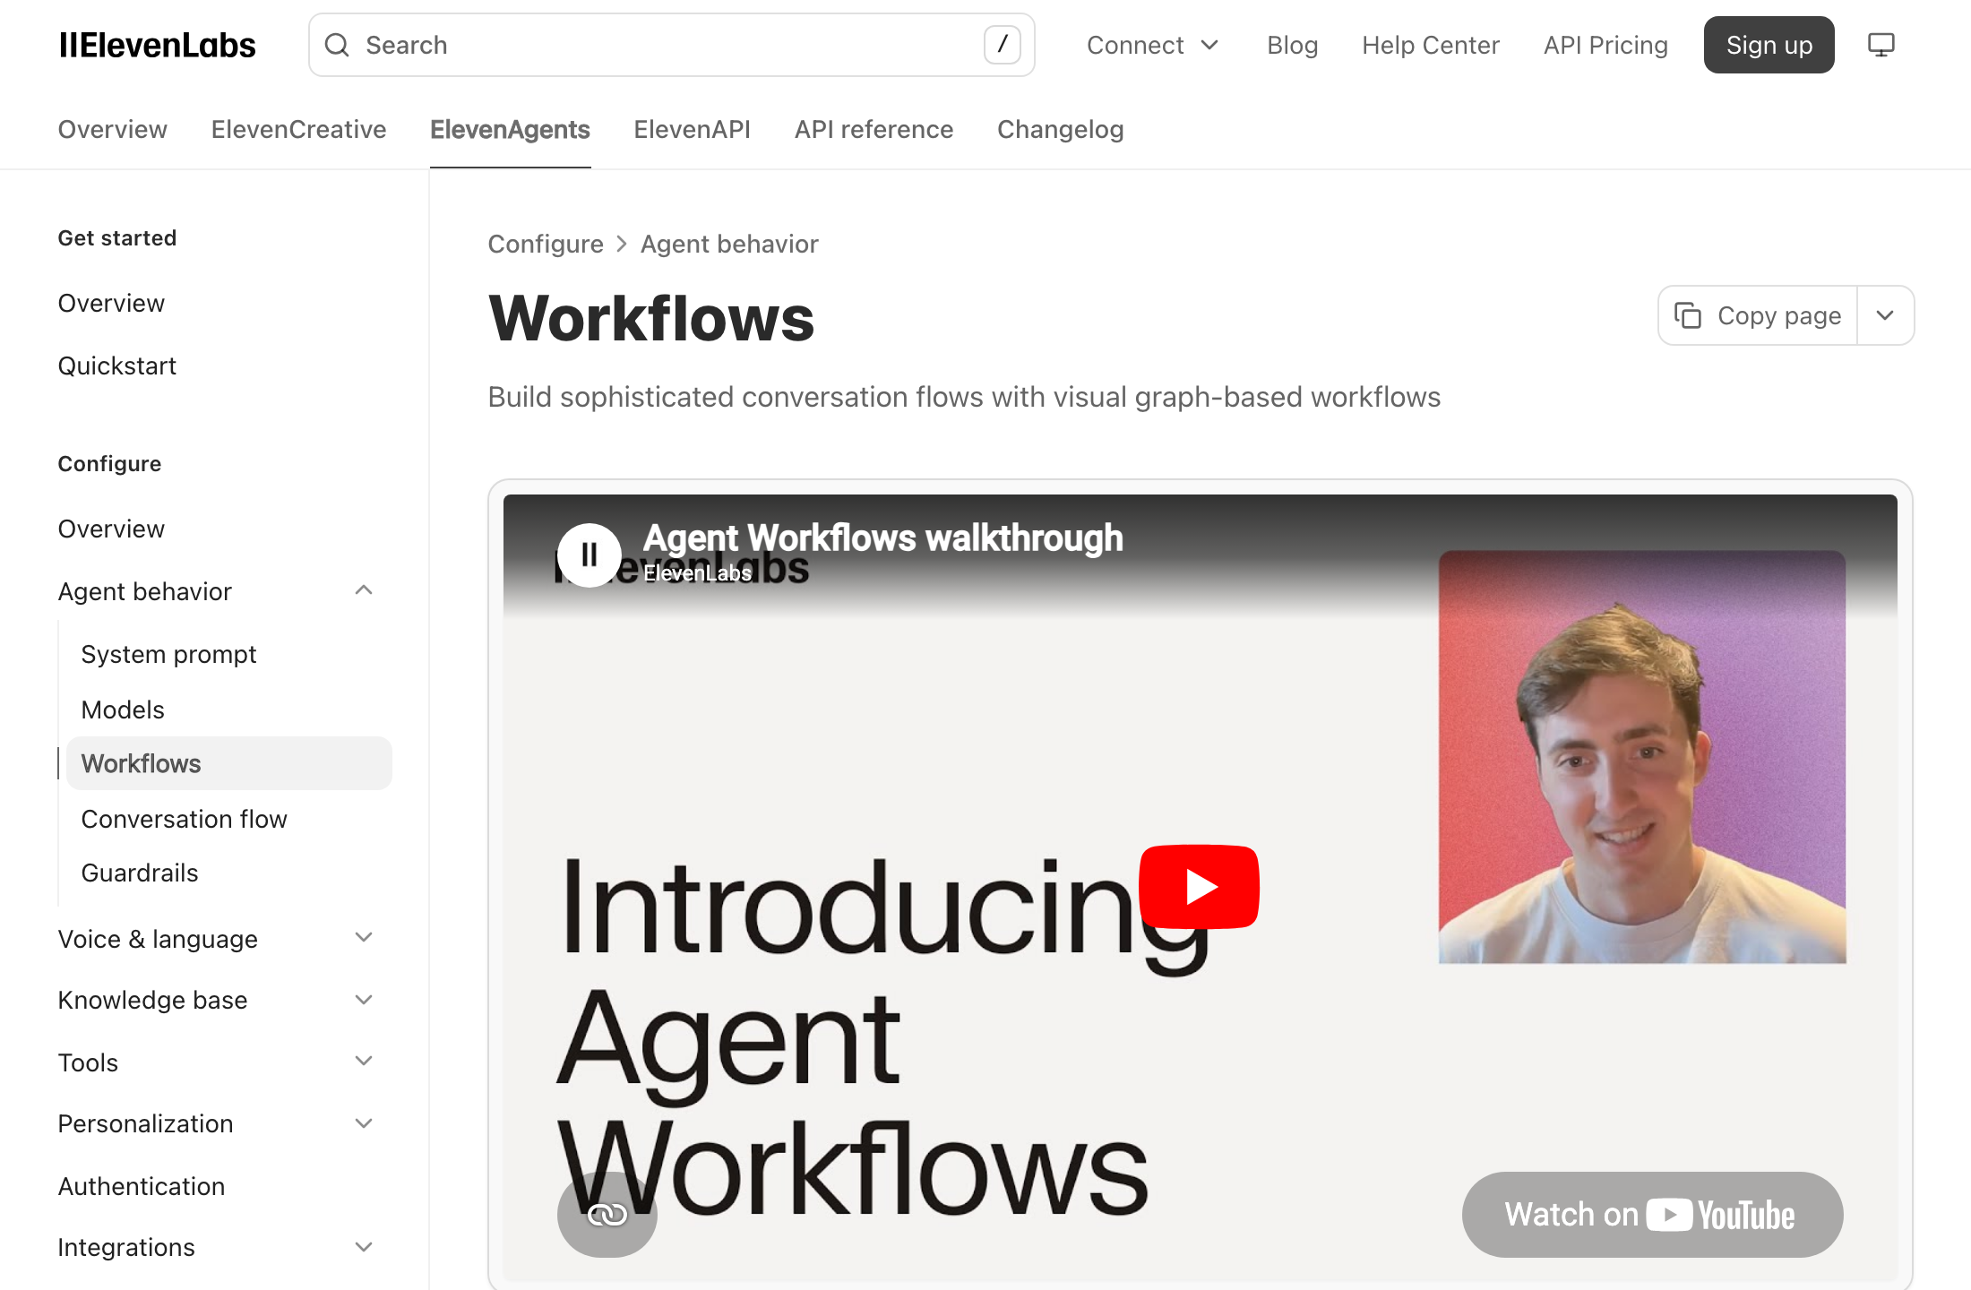Click the Copy page button
1971x1290 pixels.
[x=1758, y=315]
